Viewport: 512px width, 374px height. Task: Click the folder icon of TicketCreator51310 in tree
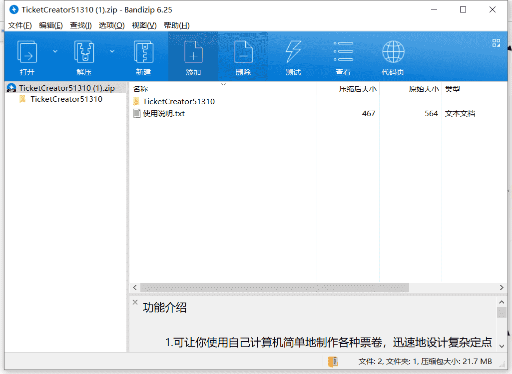click(22, 99)
